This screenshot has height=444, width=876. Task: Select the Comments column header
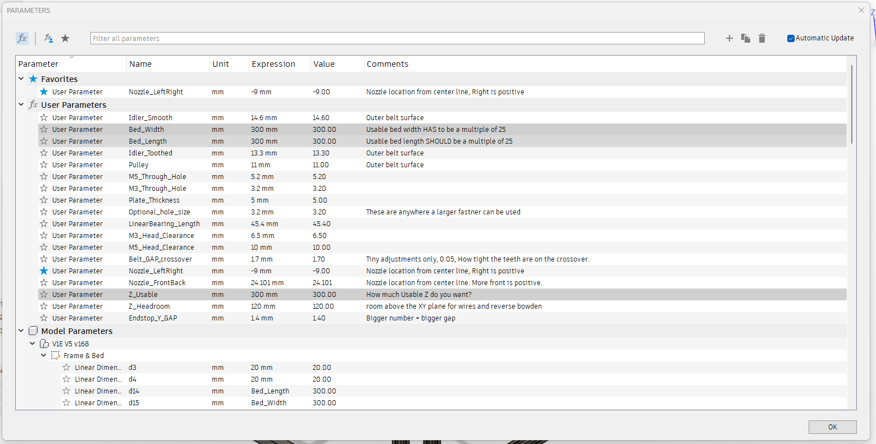(387, 63)
